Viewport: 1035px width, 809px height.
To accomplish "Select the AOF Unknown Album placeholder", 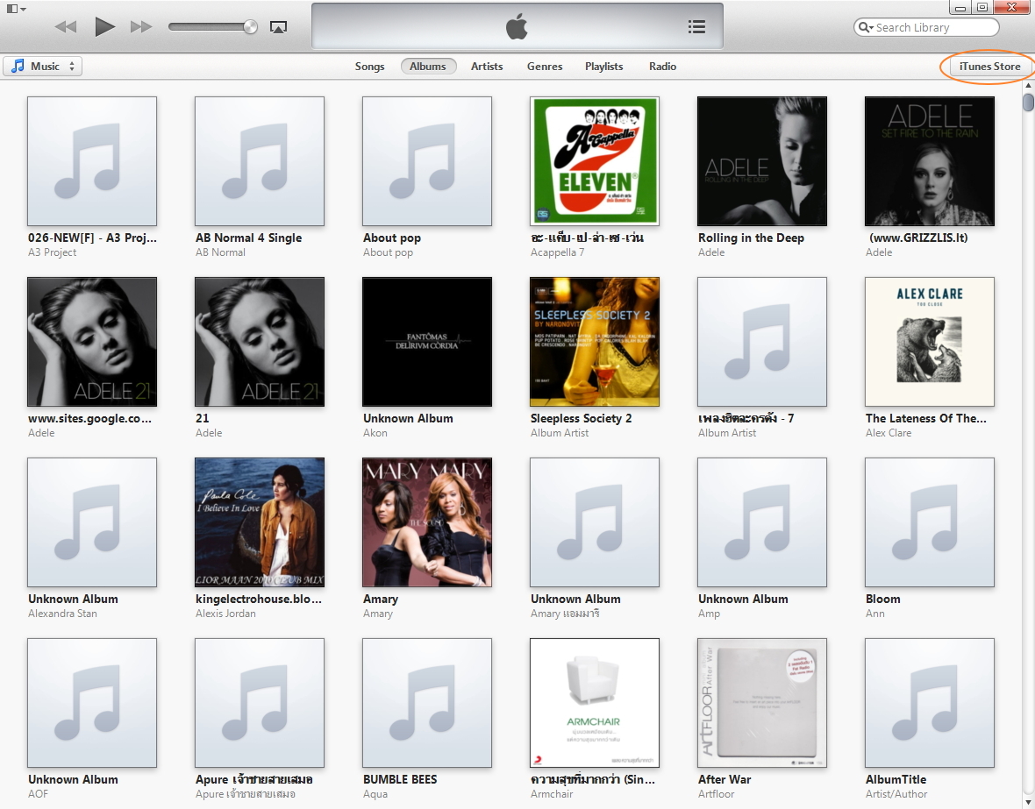I will 92,703.
